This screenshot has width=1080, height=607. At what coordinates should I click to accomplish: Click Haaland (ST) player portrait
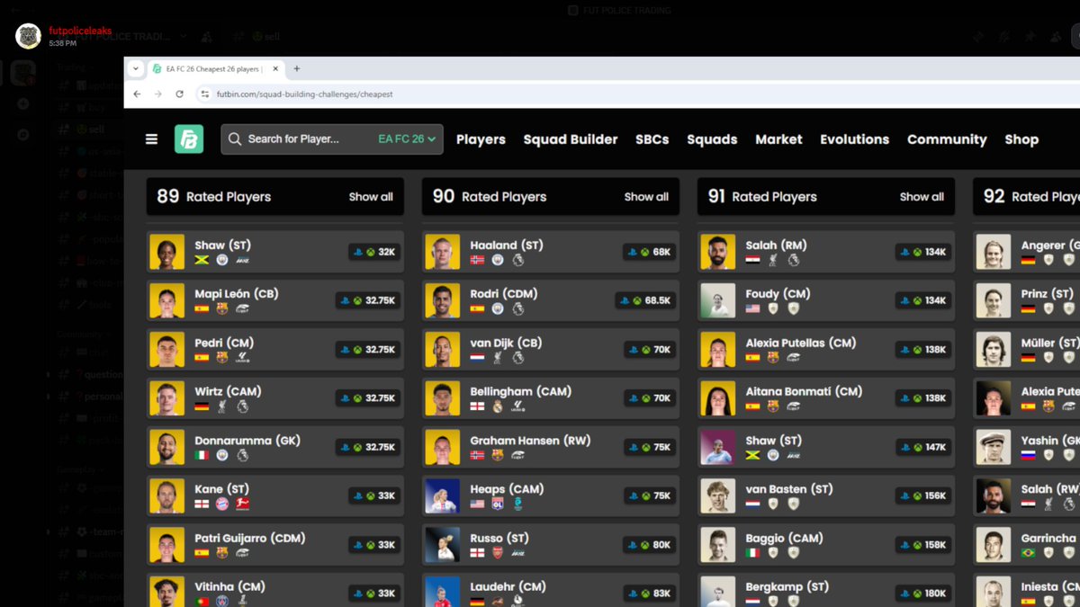(x=442, y=252)
